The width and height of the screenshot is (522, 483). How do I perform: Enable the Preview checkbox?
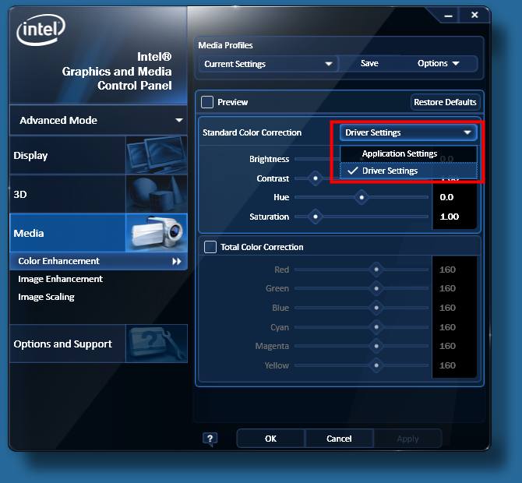[207, 102]
